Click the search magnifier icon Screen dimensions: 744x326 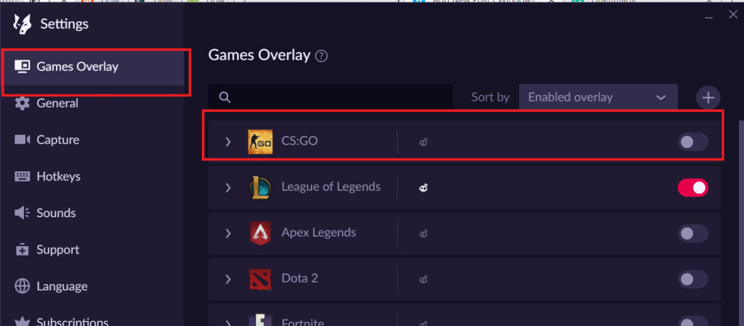225,97
